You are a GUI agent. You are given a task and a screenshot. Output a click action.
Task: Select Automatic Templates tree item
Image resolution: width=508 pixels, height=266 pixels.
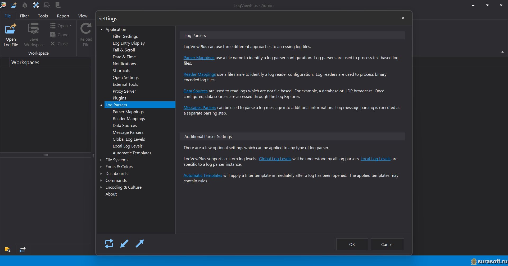(132, 153)
